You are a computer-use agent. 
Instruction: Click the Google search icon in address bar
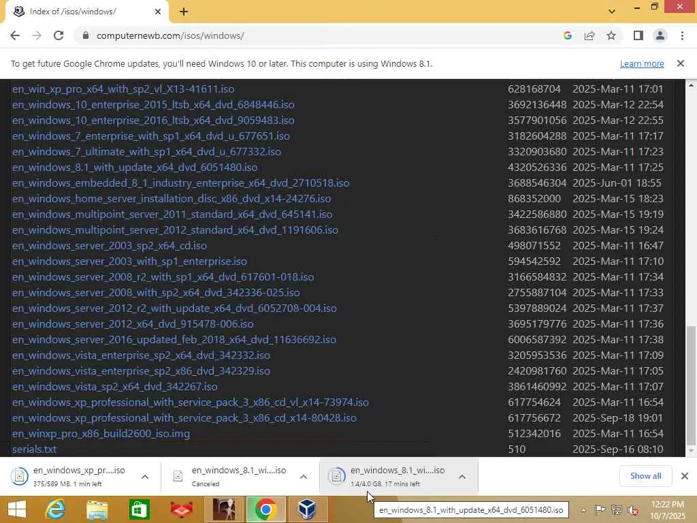(567, 35)
